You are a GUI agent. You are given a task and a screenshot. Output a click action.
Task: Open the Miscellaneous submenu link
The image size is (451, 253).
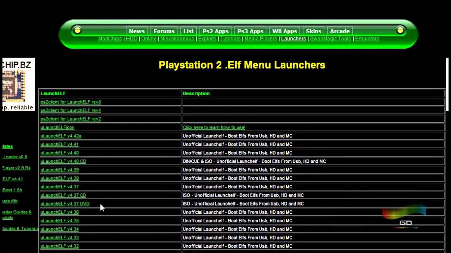(177, 39)
